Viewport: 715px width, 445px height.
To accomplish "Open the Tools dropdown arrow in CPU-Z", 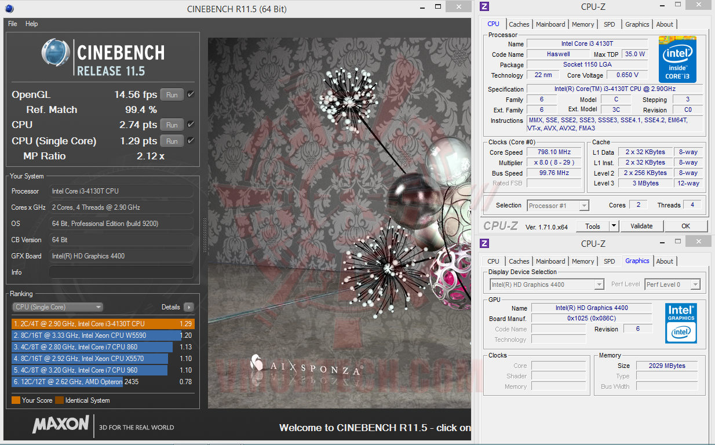I will pyautogui.click(x=614, y=226).
